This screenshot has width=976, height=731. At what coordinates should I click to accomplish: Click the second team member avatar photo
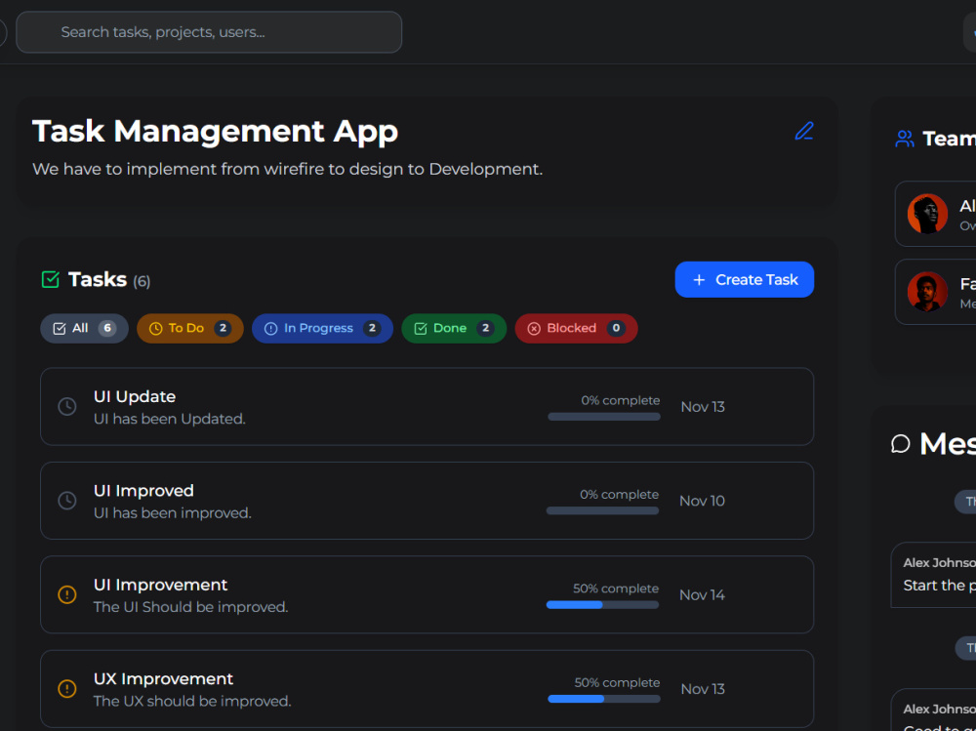tap(927, 292)
